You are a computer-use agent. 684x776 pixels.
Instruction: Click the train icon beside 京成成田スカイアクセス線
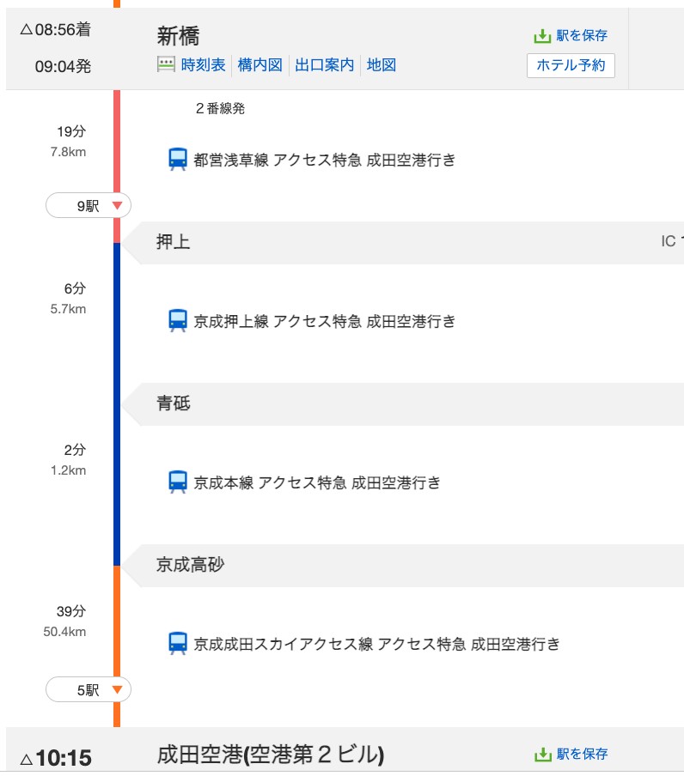click(x=178, y=643)
